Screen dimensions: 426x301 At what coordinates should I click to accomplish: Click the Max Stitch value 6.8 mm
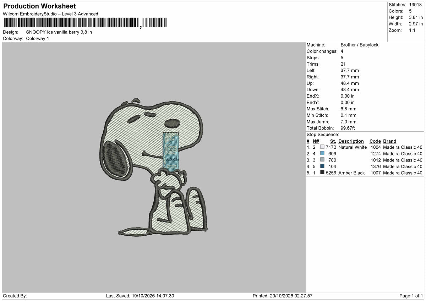(348, 109)
